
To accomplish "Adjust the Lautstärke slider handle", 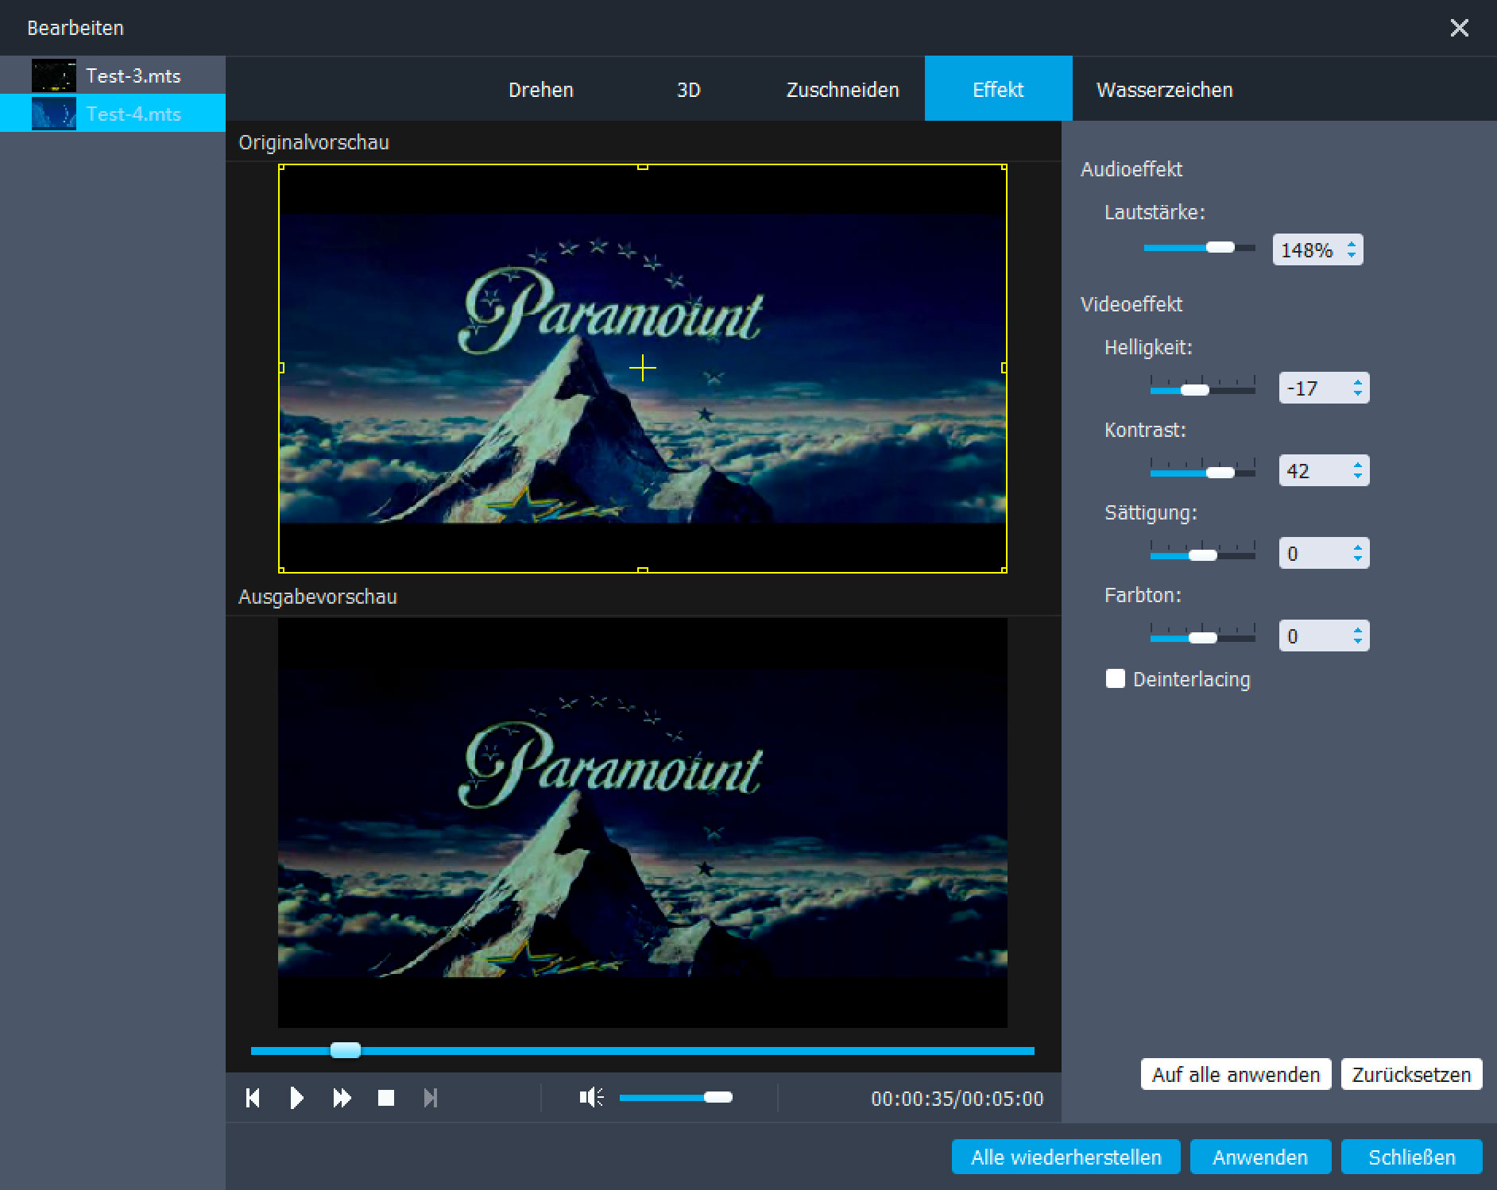I will tap(1220, 248).
